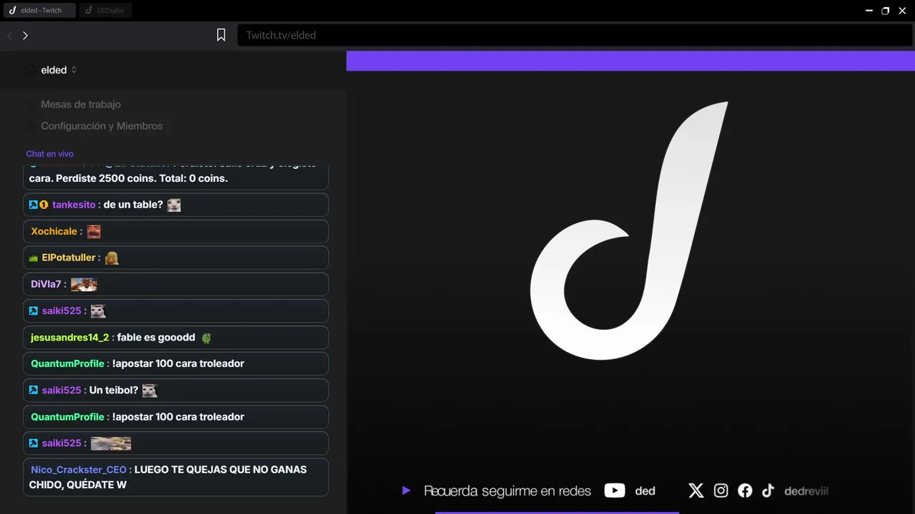Open Configuración y Miembros in the sidebar

pyautogui.click(x=102, y=126)
